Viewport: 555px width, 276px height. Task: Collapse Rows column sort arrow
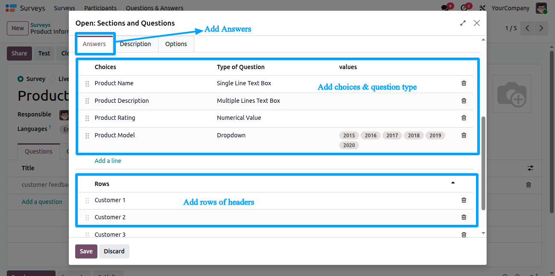[x=453, y=183]
